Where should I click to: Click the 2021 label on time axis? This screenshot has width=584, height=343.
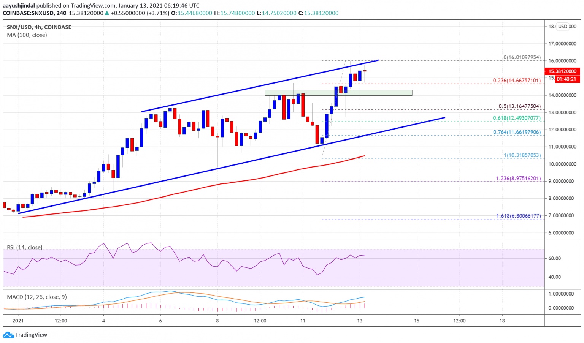tap(18, 321)
